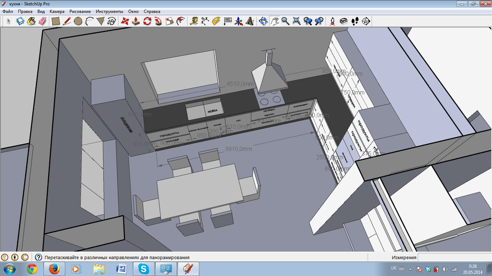Screen dimensions: 492x276
Task: Activate the Walk footprints tool
Action: tap(354, 21)
